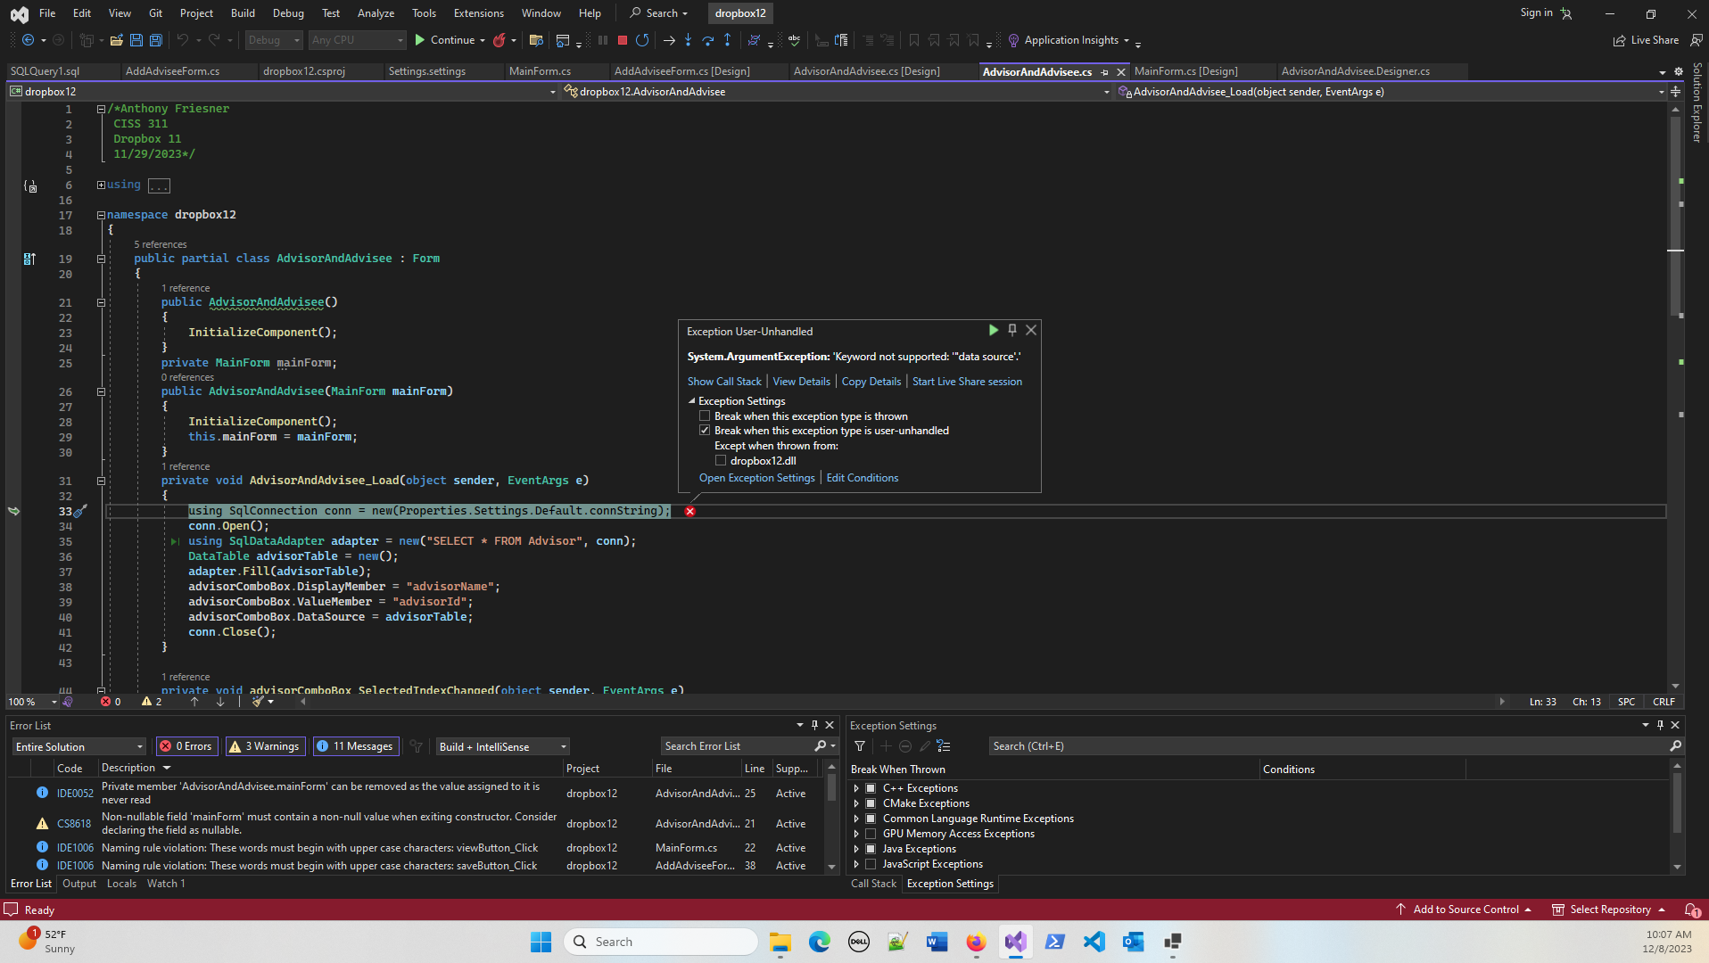Click the Restart debugging icon

[642, 40]
